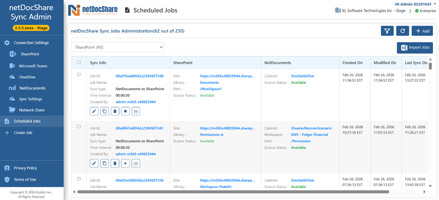The width and height of the screenshot is (439, 200).
Task: Open the Workspace Shakthi library link
Action: [216, 187]
